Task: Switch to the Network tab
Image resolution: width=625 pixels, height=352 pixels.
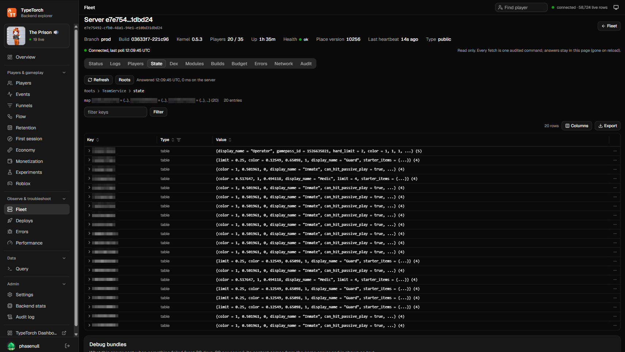Action: click(x=284, y=64)
